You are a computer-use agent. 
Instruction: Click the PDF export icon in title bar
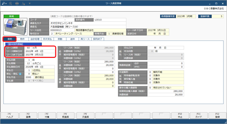pos(23,3)
